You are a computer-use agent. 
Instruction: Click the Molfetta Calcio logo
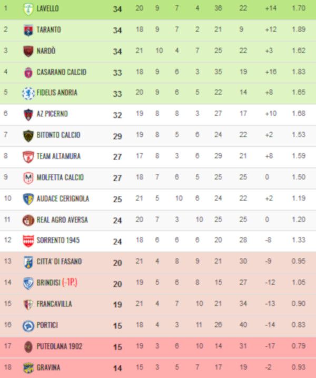click(x=28, y=178)
